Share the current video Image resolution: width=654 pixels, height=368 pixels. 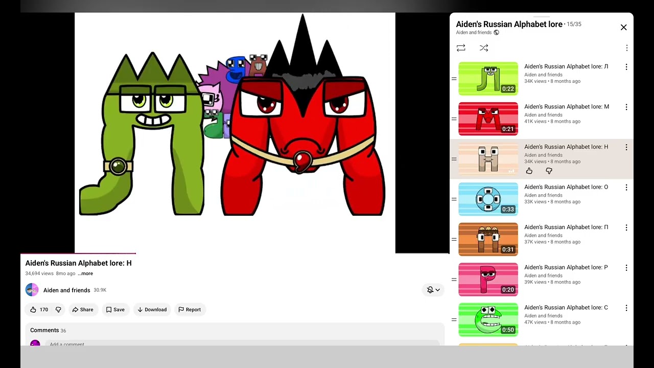(x=83, y=310)
